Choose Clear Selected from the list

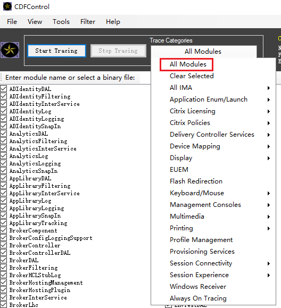(192, 76)
